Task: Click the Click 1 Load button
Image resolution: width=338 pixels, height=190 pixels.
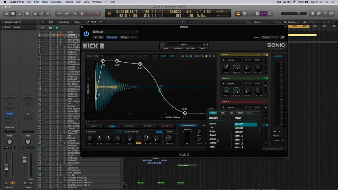Action: click(x=257, y=60)
